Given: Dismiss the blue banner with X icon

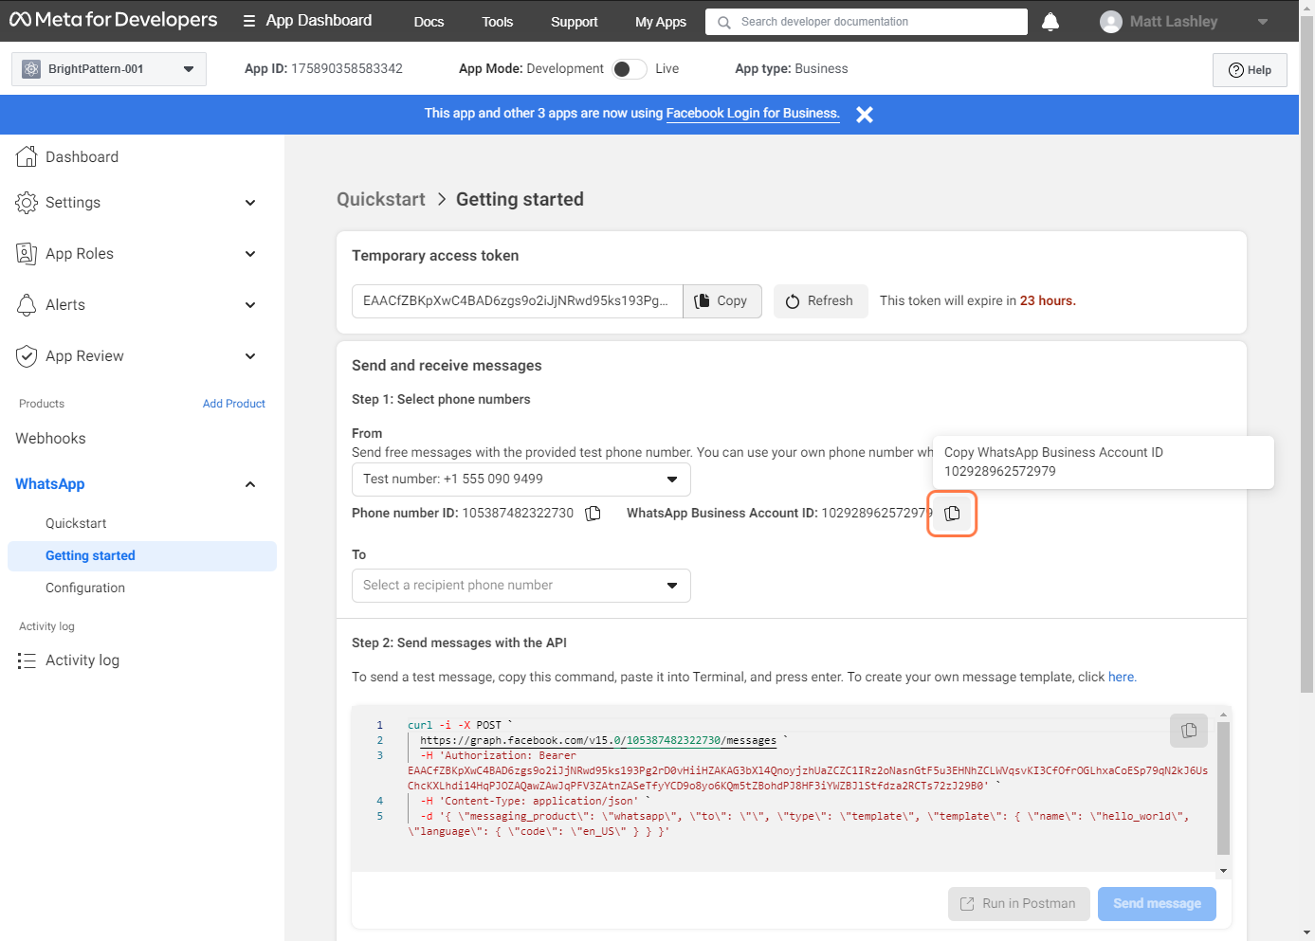Looking at the screenshot, I should tap(865, 114).
